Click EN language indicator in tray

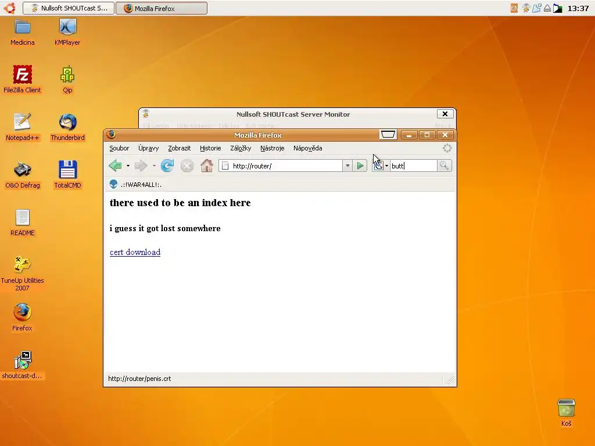click(x=514, y=8)
